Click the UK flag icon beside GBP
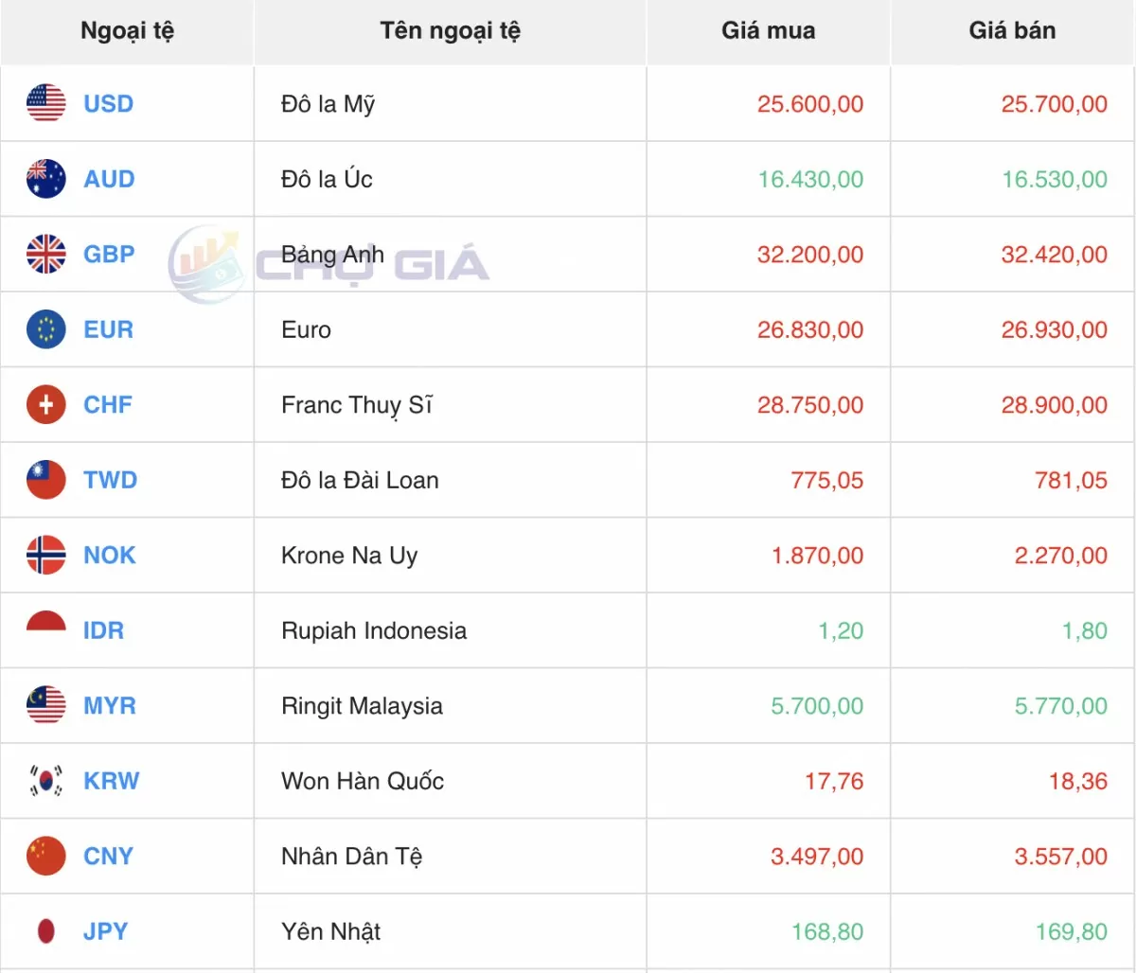 (45, 254)
